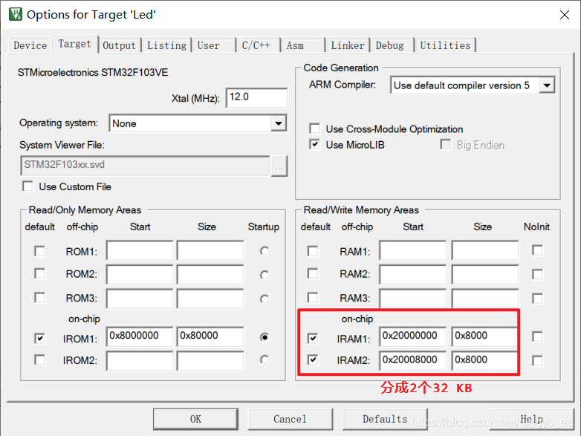Check the RAM1 default checkbox
This screenshot has width=581, height=436.
pos(313,251)
